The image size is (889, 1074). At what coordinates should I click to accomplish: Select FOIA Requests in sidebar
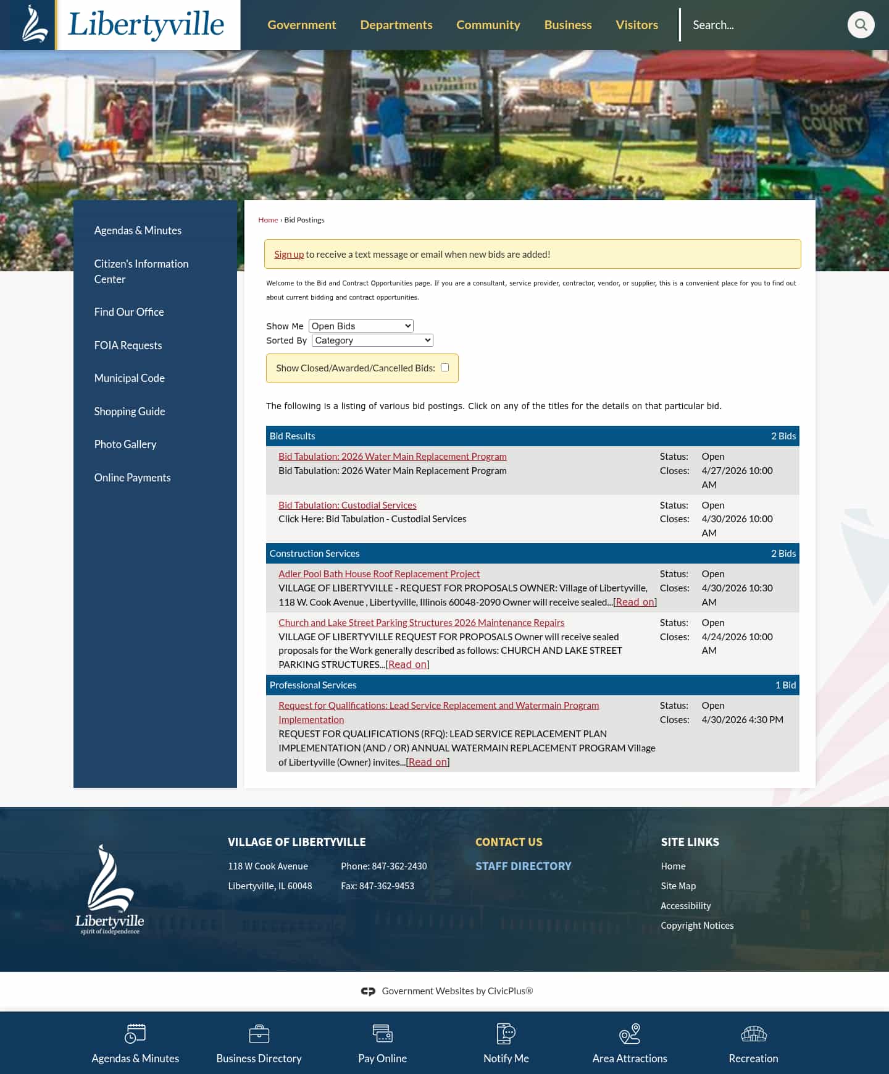[x=128, y=345]
